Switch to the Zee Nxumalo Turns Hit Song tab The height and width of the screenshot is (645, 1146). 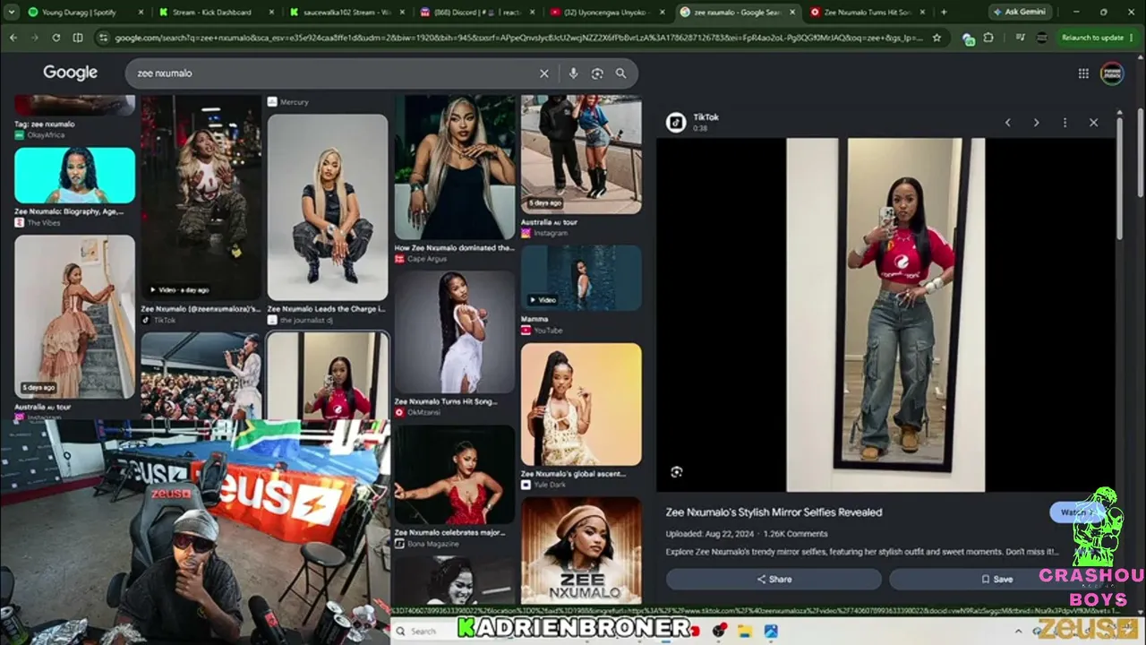(868, 13)
